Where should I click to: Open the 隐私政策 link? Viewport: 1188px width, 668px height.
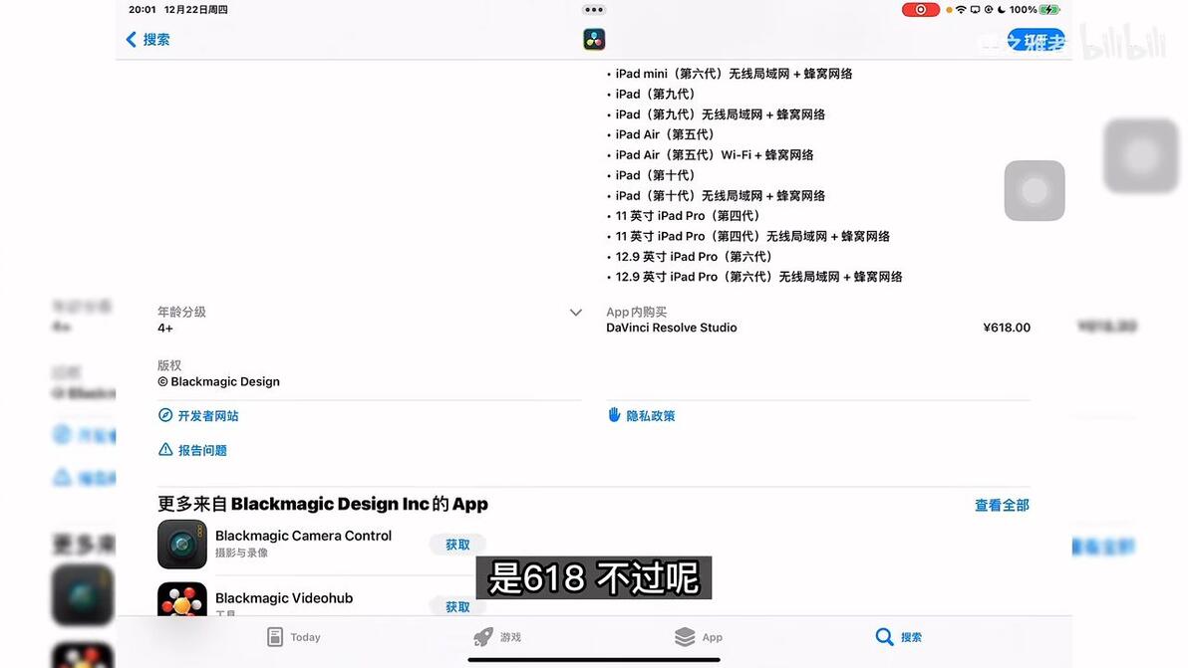pos(650,415)
